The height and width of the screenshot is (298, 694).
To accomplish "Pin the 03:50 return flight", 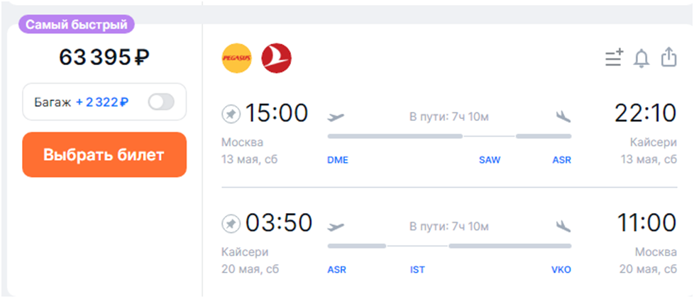I will click(x=231, y=224).
